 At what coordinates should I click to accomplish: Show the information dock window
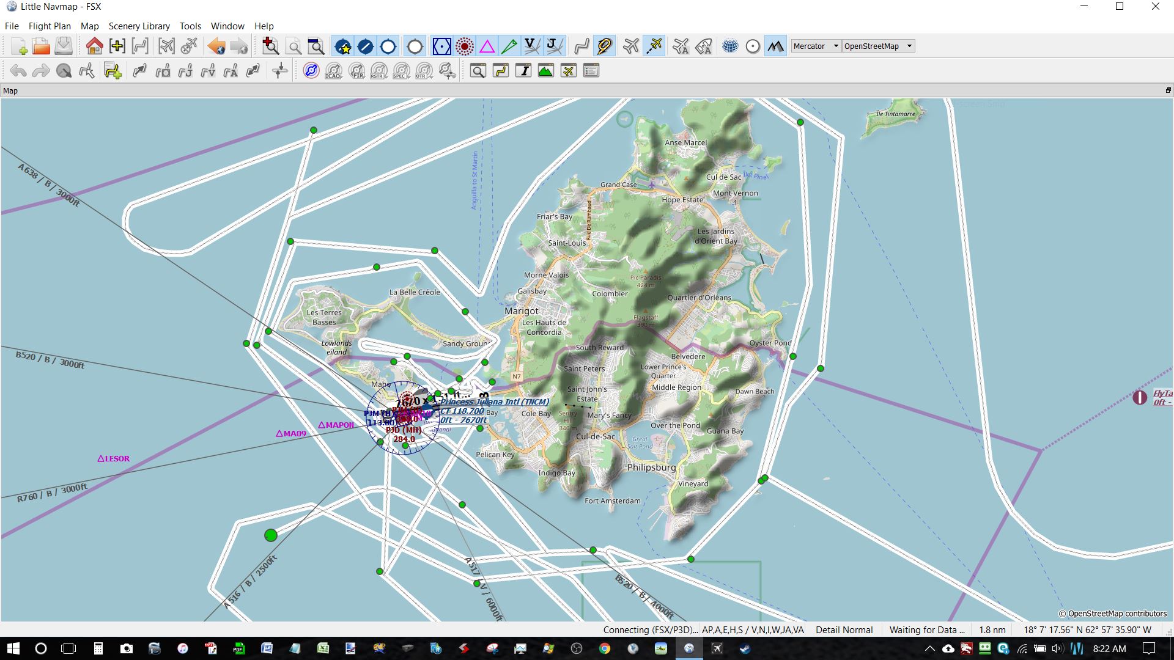tap(524, 70)
